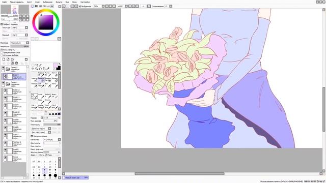Screen dimensions: 326x183
Task: Delete layer with the trash icon
Action: 17,63
